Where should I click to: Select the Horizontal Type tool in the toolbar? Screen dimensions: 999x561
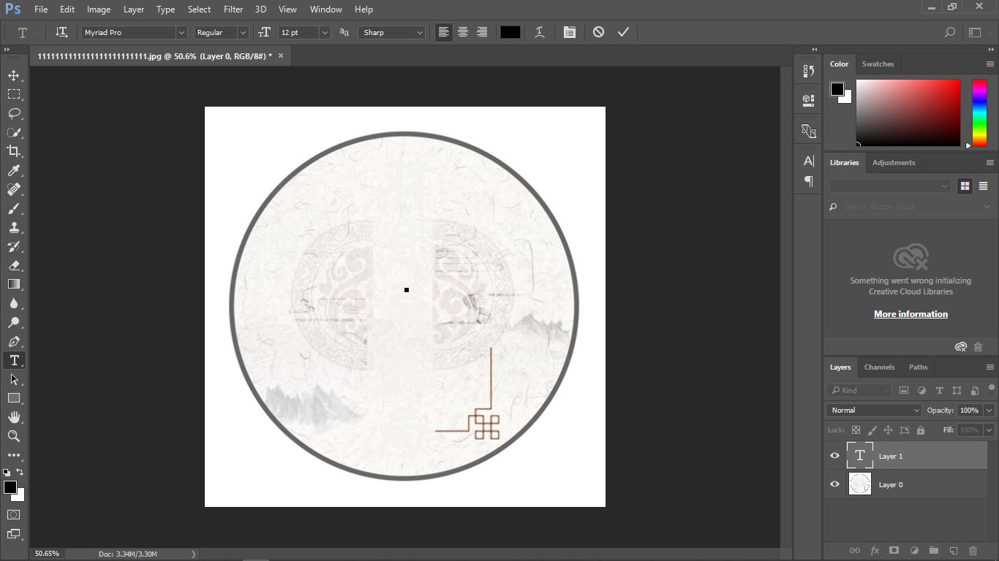13,360
